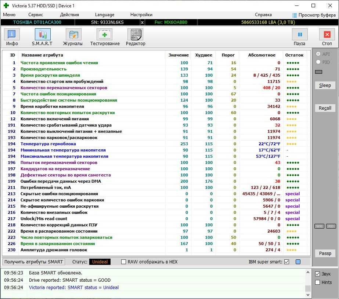Click Получить атрибуты SMART button

[34, 262]
